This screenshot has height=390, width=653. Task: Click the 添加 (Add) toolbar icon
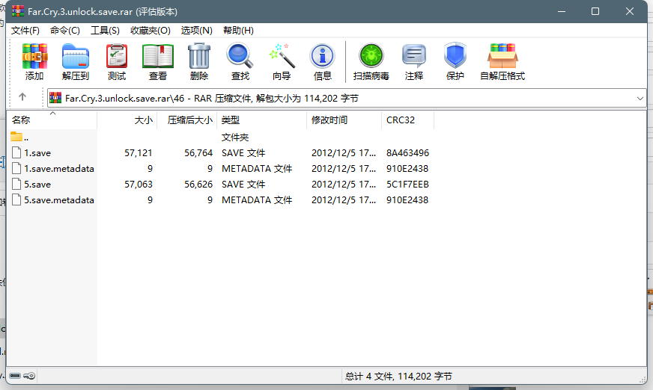pyautogui.click(x=34, y=56)
